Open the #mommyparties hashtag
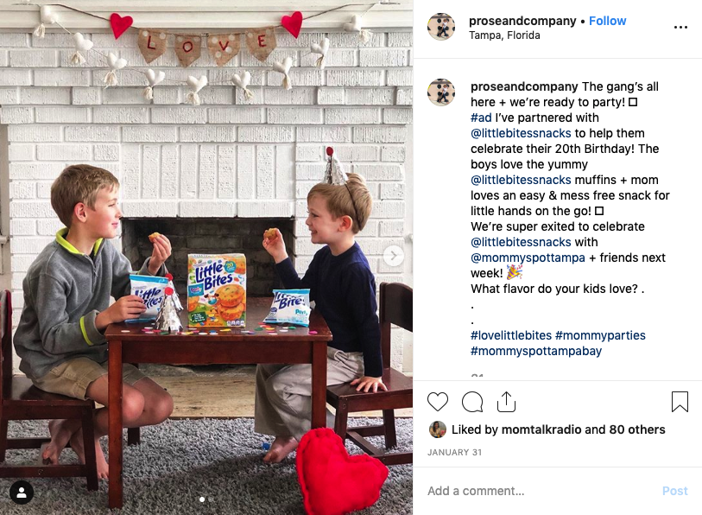 (x=600, y=335)
